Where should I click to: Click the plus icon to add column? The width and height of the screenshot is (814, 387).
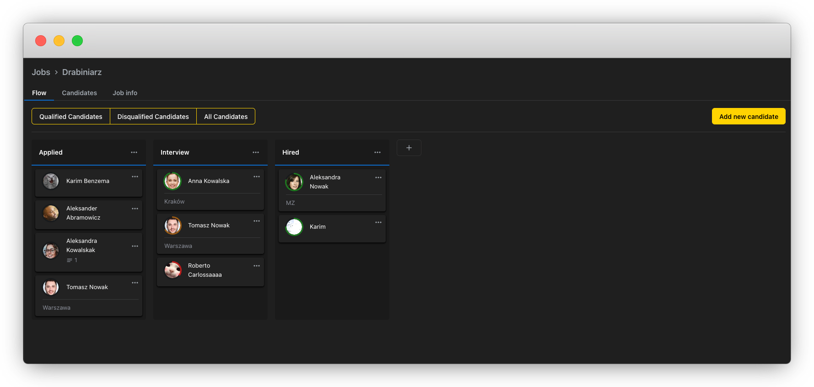click(x=409, y=148)
